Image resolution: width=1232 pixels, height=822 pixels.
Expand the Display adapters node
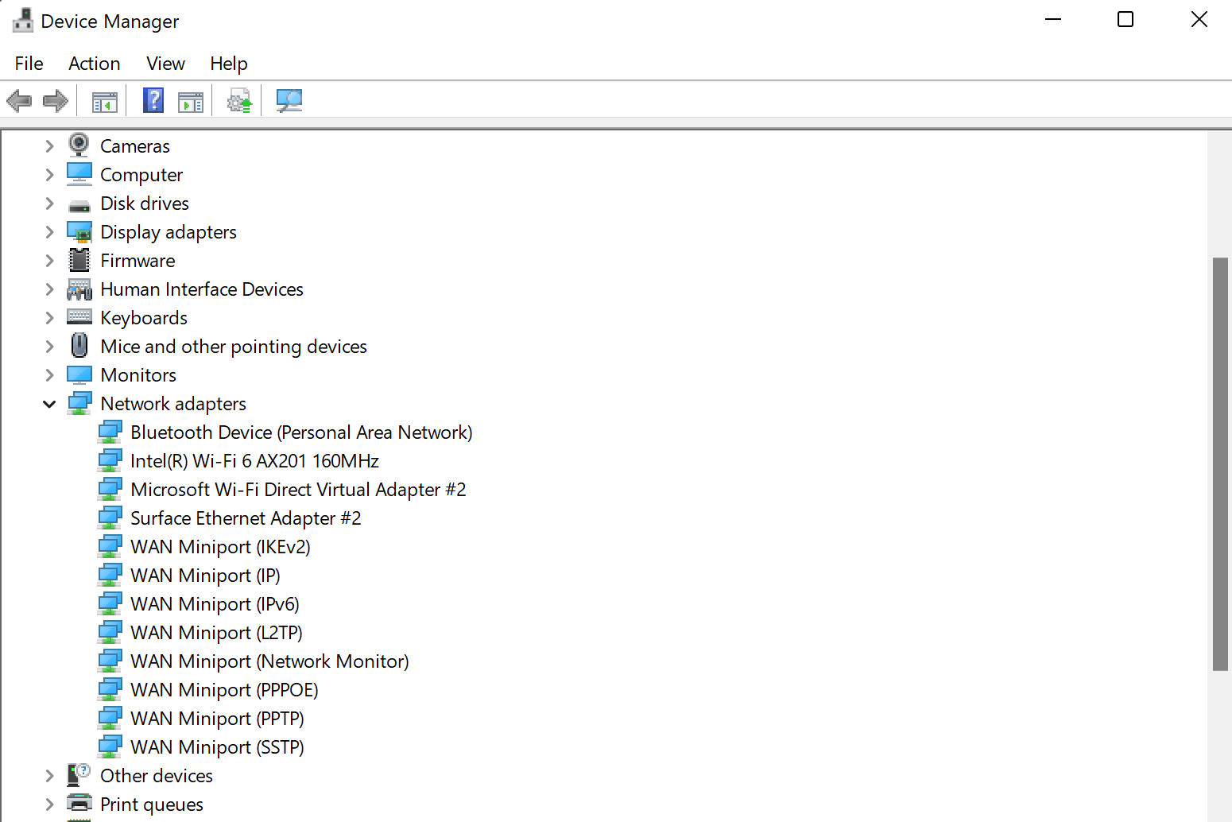(49, 231)
